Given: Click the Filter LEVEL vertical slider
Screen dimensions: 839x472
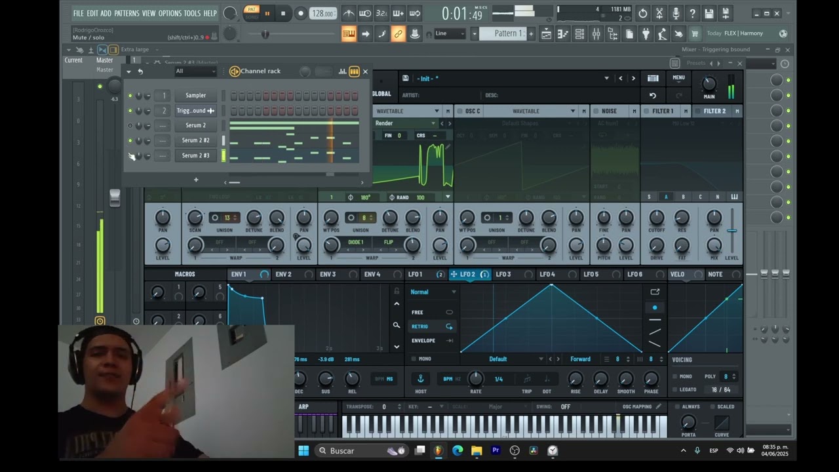Looking at the screenshot, I should (x=732, y=230).
